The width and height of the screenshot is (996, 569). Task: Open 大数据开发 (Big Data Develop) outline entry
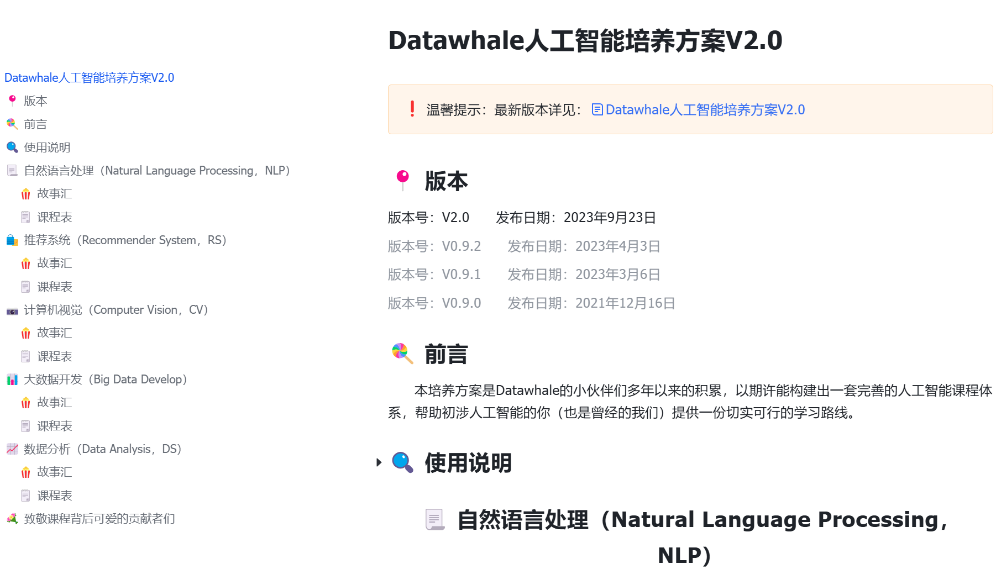tap(106, 380)
